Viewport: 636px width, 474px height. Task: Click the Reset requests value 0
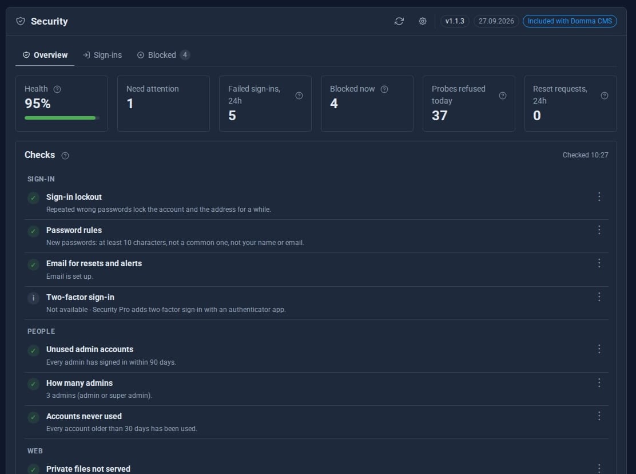pyautogui.click(x=536, y=116)
